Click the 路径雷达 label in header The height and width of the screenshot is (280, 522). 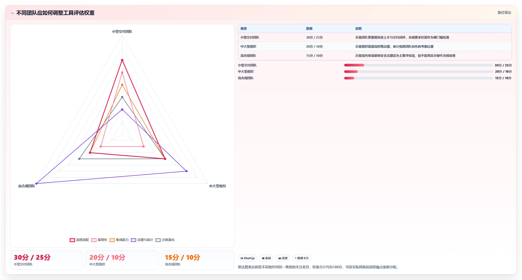coord(504,13)
